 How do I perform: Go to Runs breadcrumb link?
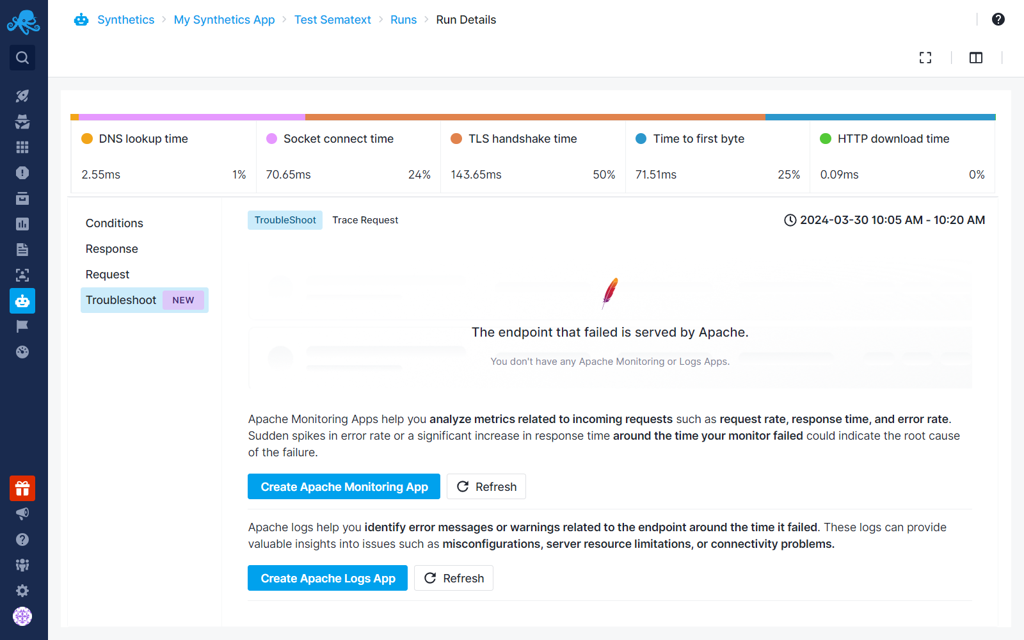point(404,20)
